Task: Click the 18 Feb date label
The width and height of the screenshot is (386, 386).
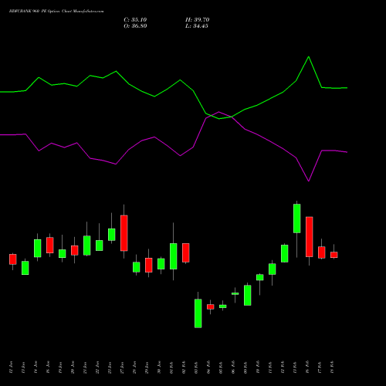Action: [x=332, y=367]
